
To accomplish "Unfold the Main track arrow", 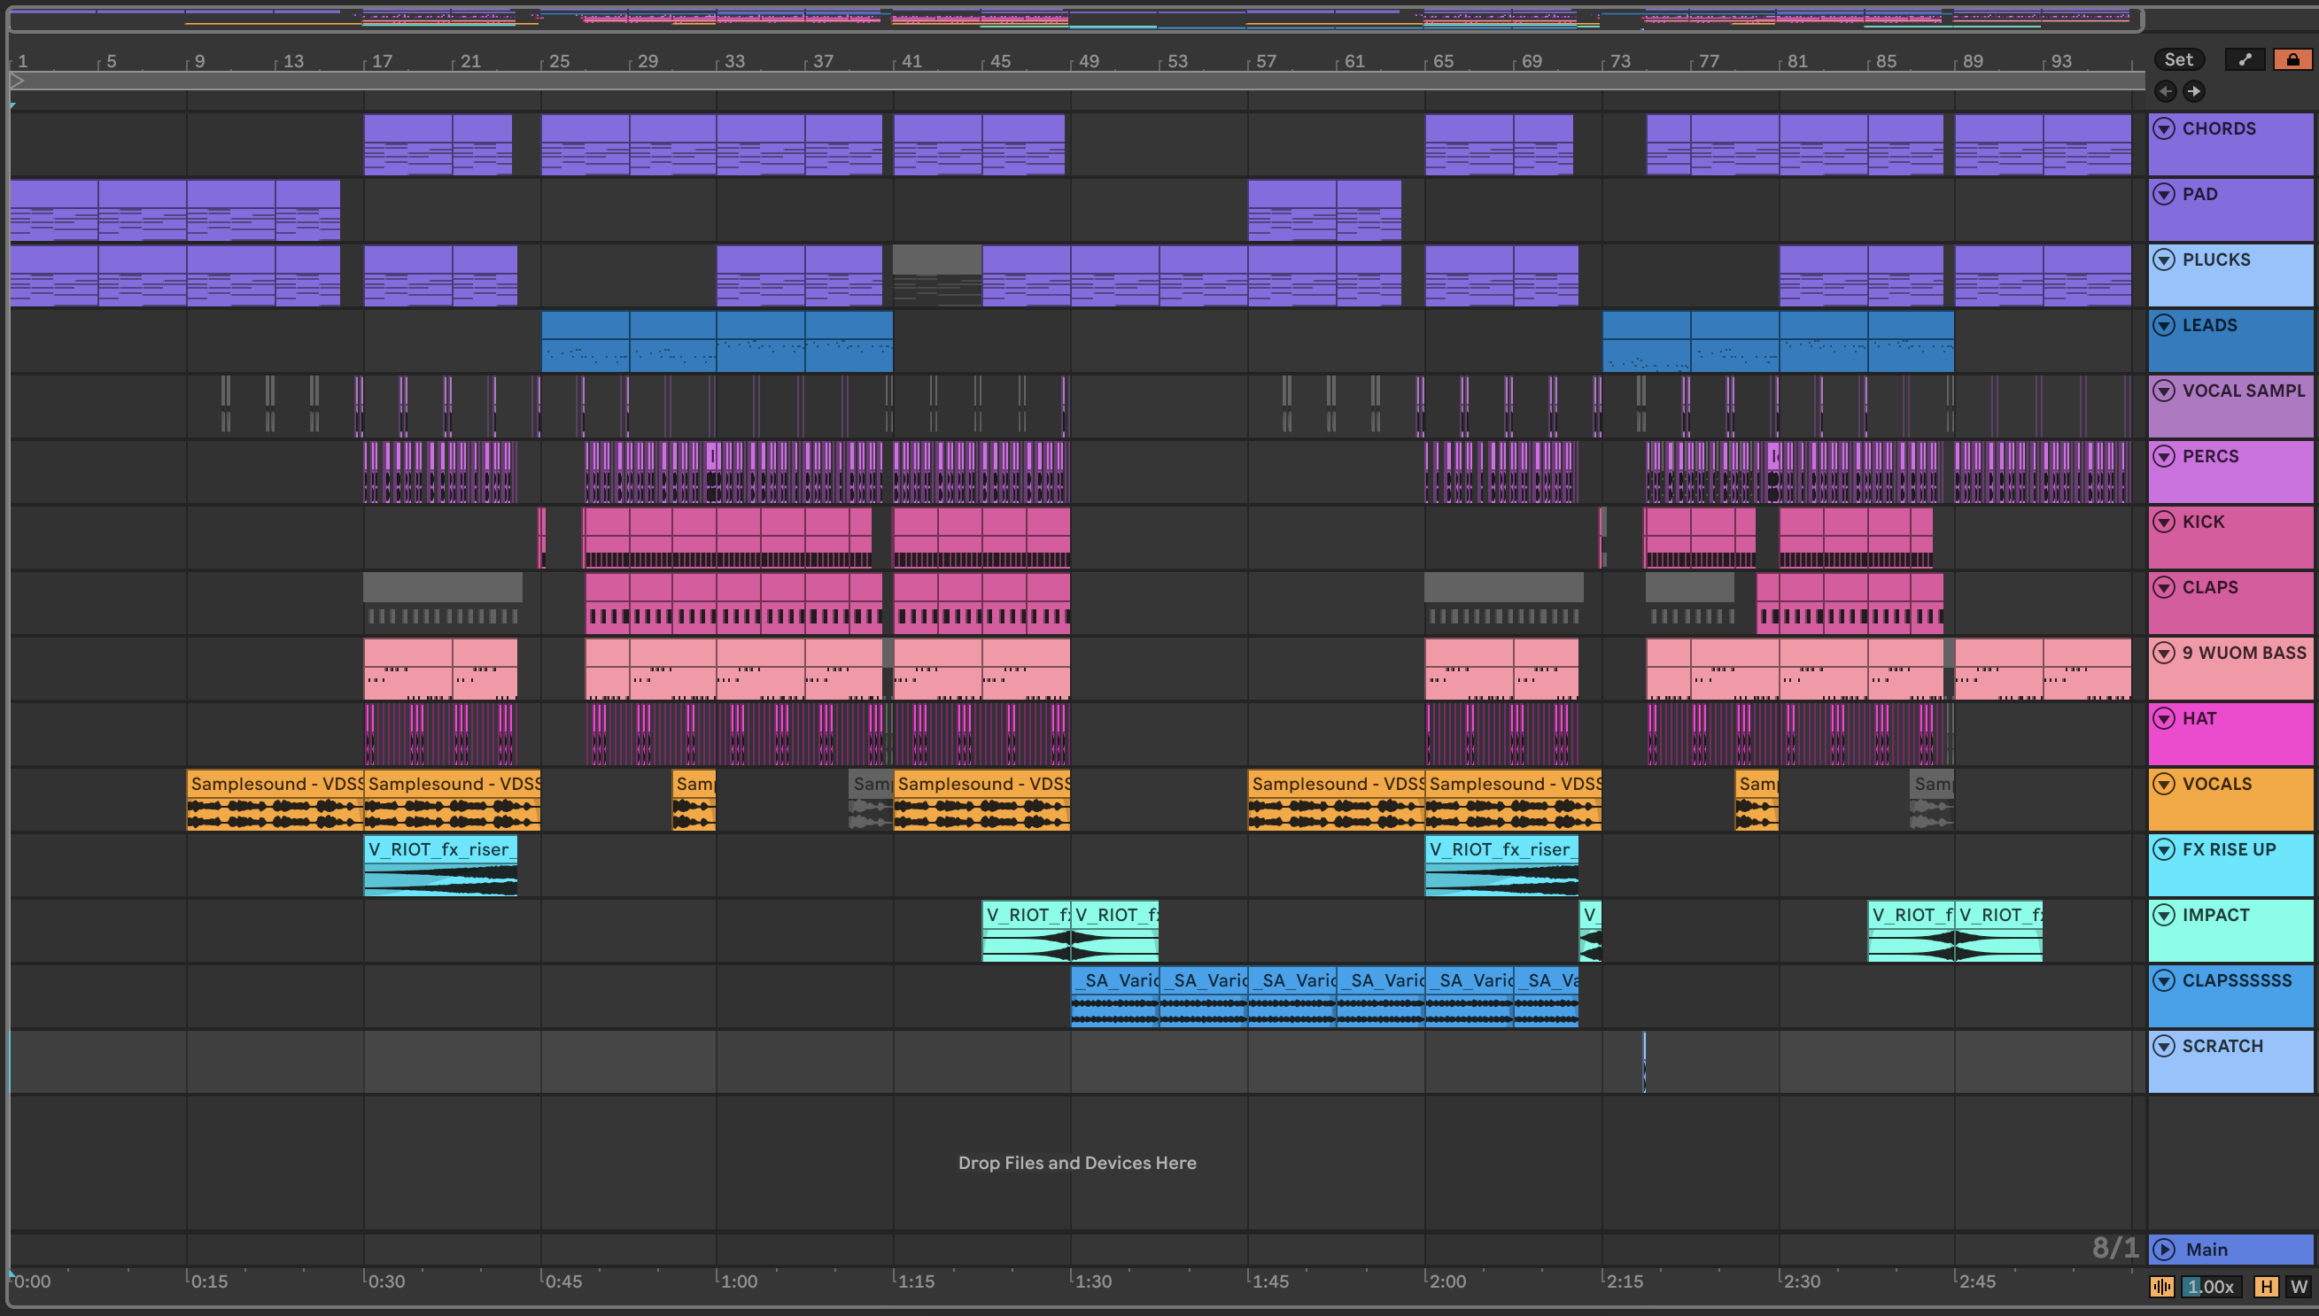I will 2165,1250.
